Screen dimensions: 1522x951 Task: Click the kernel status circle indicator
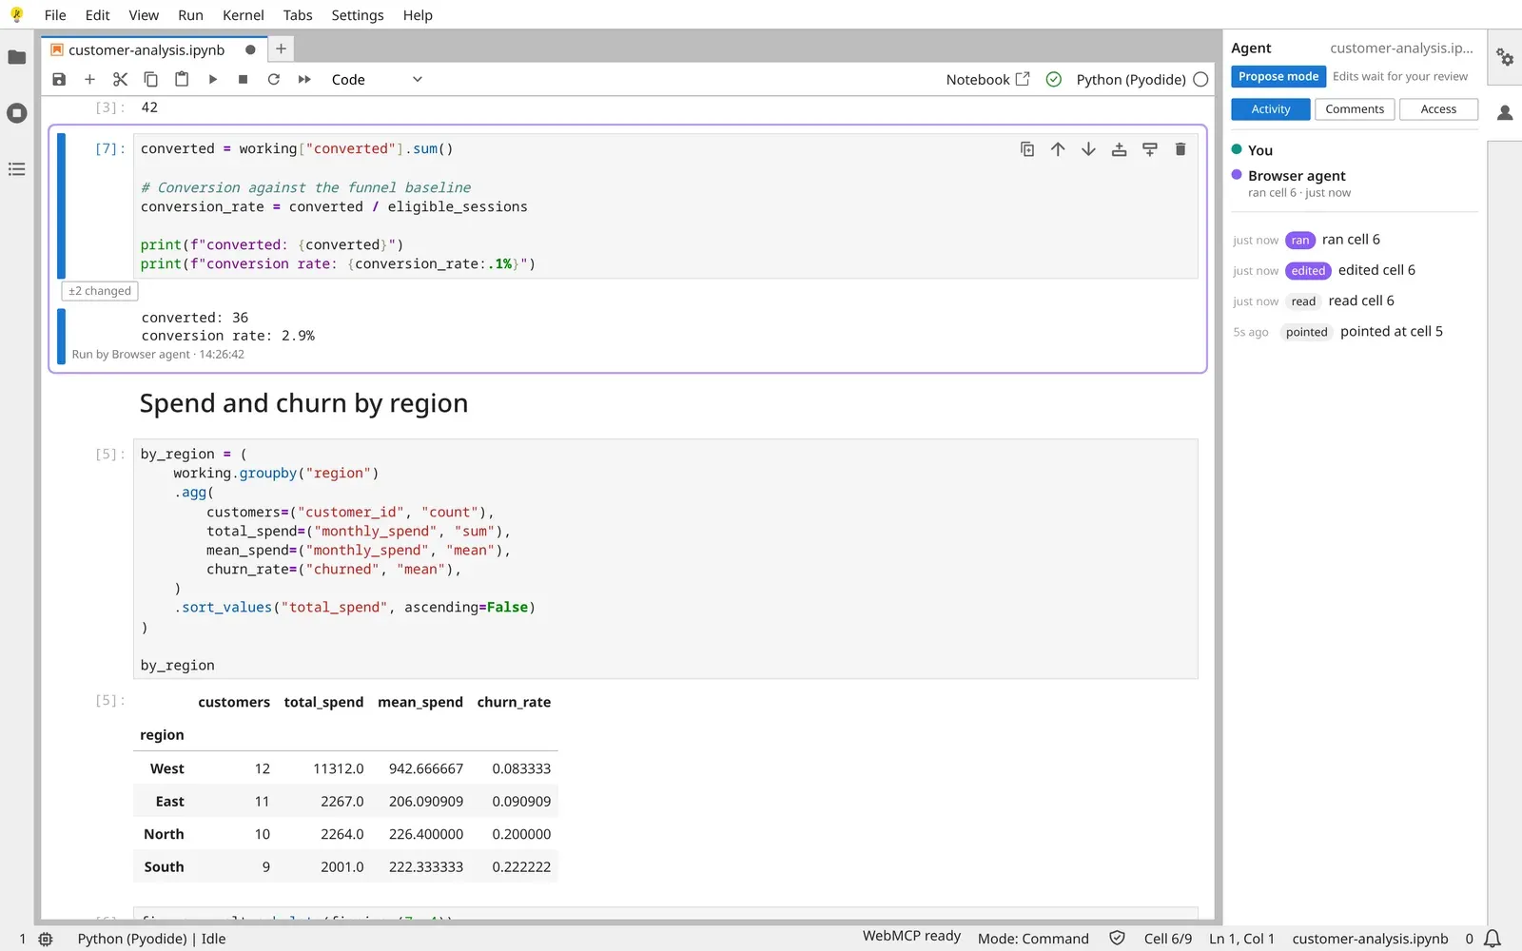point(1200,80)
